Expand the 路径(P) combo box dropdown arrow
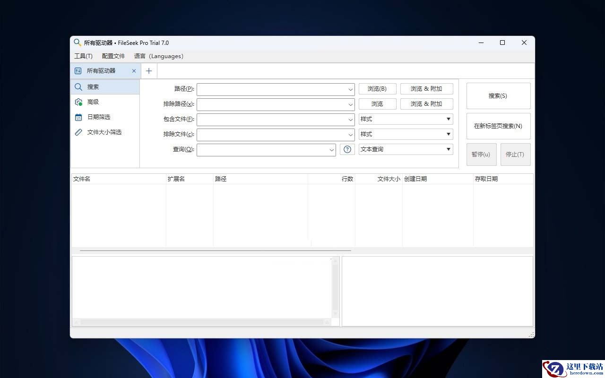Screen dimensions: 605x378 pos(351,89)
